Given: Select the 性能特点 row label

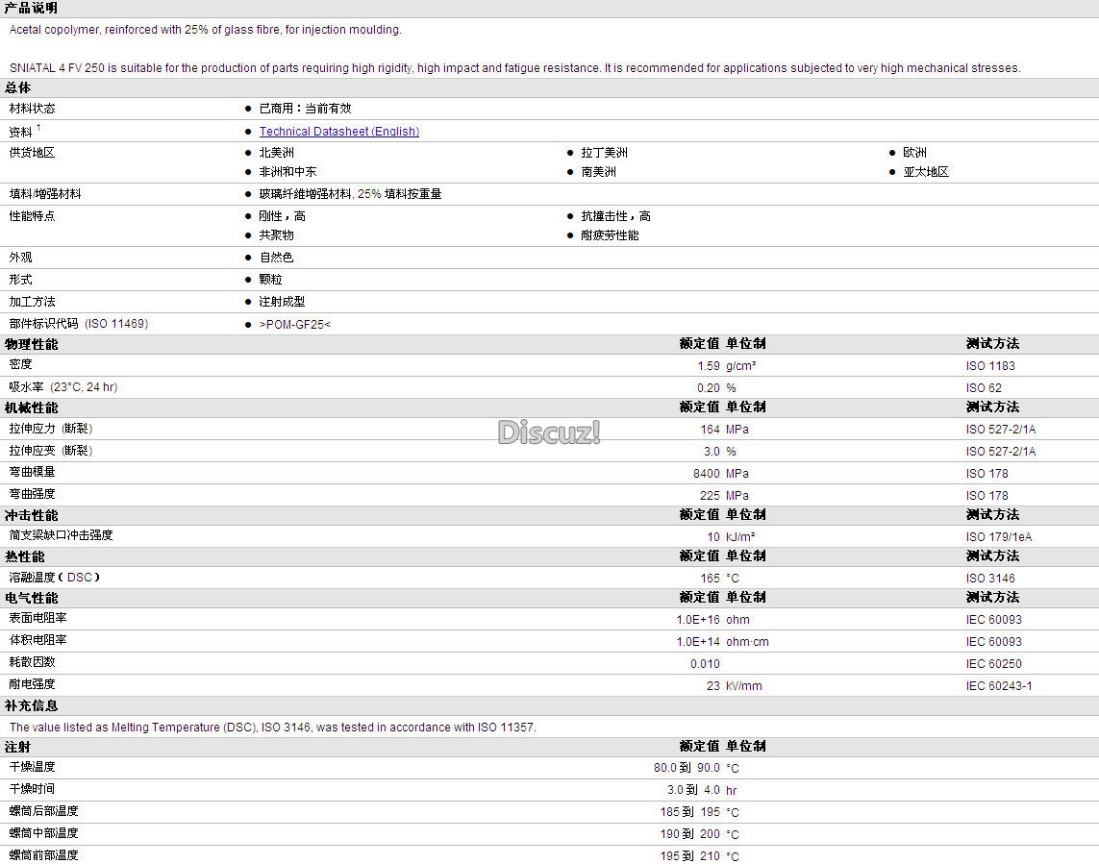Looking at the screenshot, I should click(33, 216).
